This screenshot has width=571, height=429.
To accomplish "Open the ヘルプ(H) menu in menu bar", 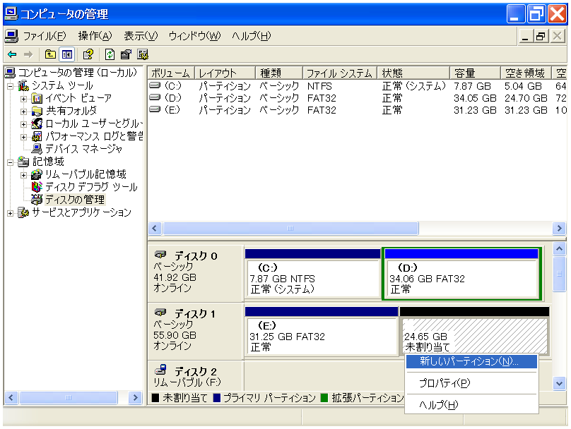I will [x=252, y=36].
